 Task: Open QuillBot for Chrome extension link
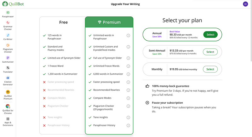[8, 109]
